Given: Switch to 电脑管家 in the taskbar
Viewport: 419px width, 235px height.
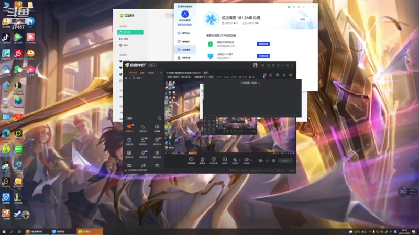Looking at the screenshot, I should (63, 232).
